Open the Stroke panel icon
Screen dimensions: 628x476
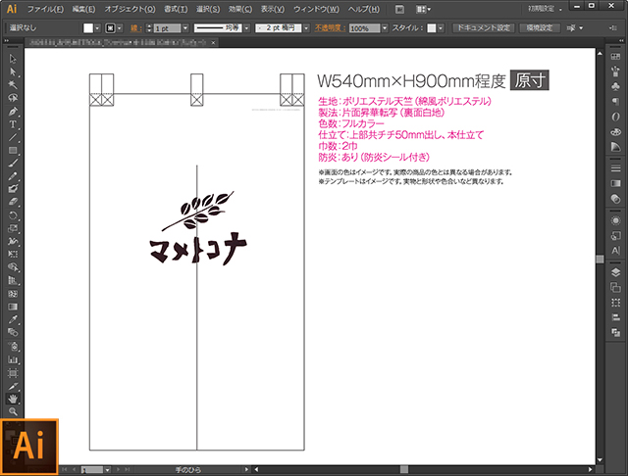click(615, 168)
